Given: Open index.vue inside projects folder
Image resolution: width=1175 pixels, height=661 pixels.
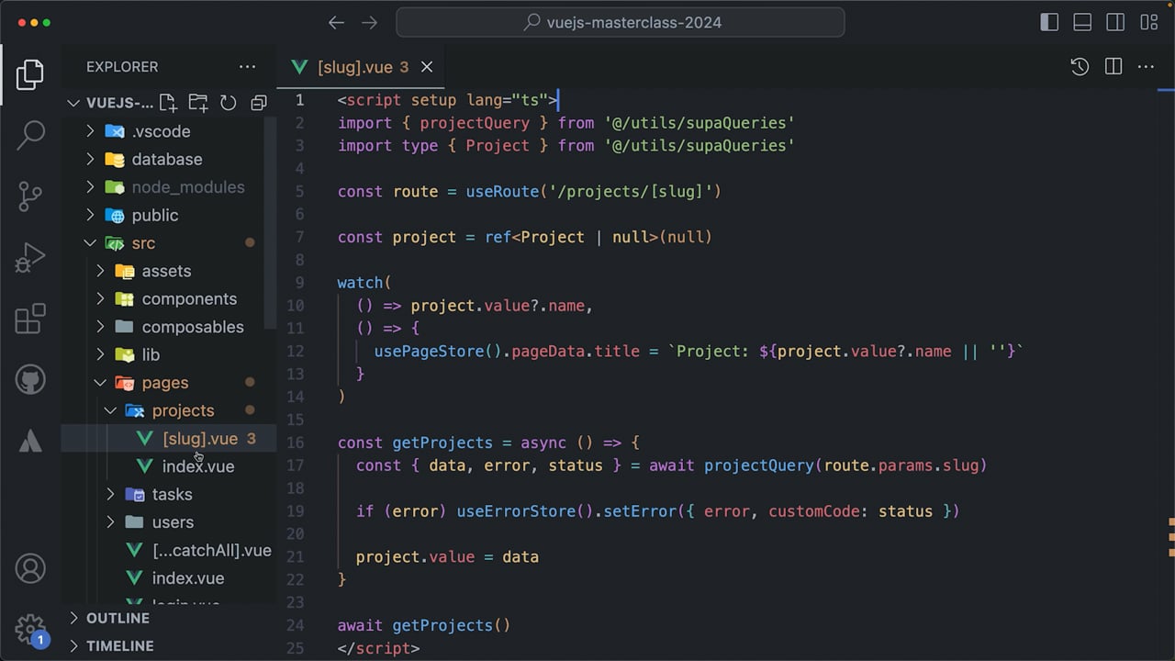Looking at the screenshot, I should pyautogui.click(x=198, y=466).
